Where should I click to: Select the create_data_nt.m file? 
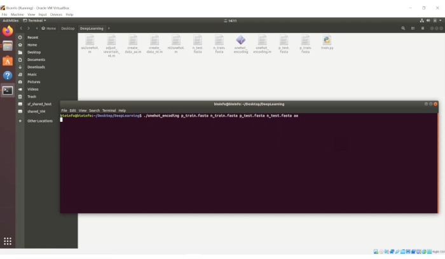pyautogui.click(x=154, y=44)
